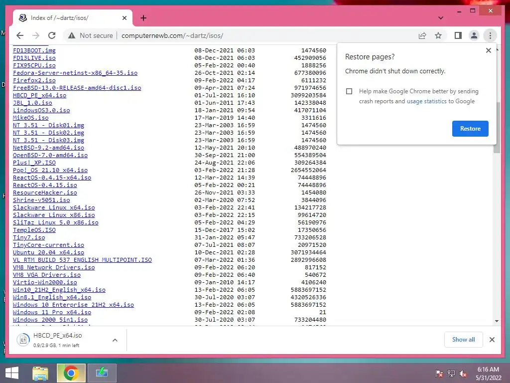Click the Win10_21H2_English_x64.iso link
The height and width of the screenshot is (383, 510).
click(x=59, y=290)
